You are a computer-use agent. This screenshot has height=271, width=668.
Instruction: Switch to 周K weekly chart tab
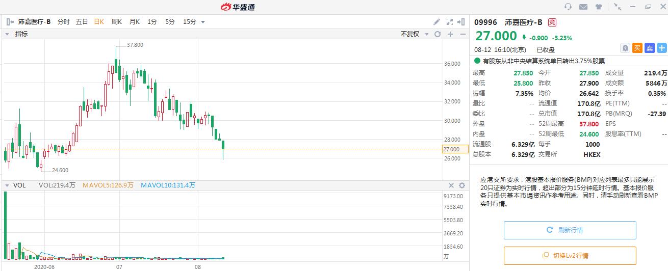(117, 22)
